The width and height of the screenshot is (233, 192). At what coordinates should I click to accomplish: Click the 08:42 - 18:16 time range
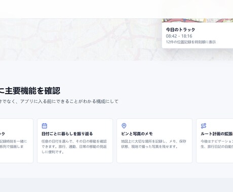(179, 36)
